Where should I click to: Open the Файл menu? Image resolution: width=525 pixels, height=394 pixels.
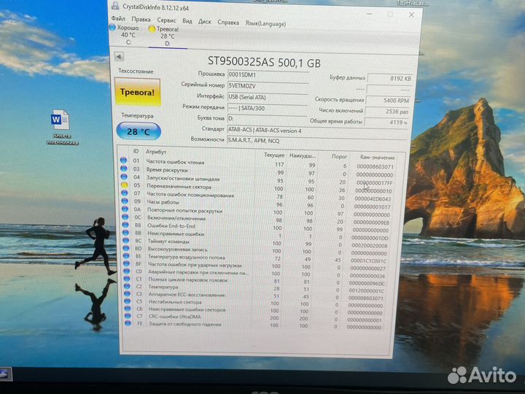click(x=117, y=20)
